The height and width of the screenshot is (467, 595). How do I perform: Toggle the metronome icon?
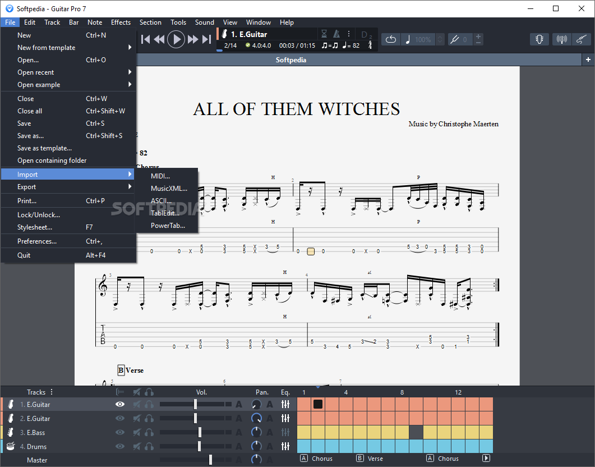[336, 34]
